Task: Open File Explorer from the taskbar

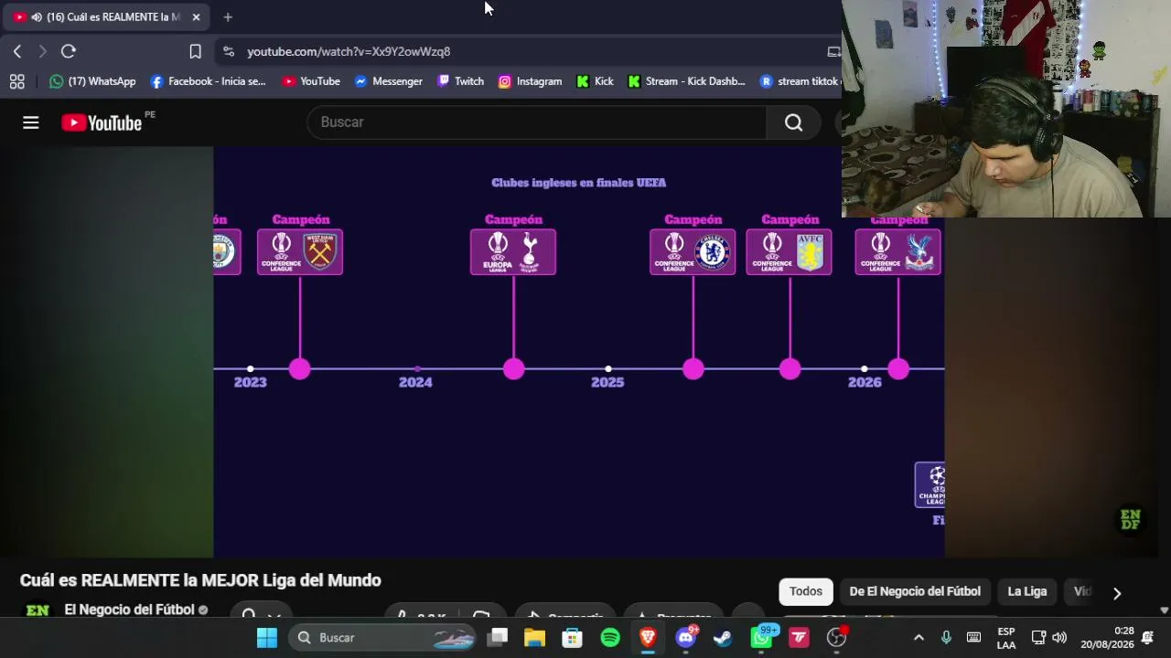Action: [535, 638]
